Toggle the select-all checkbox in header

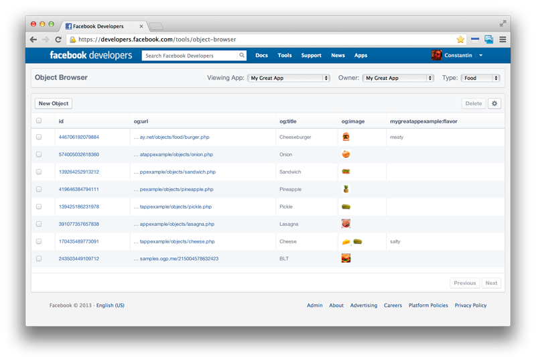coord(39,121)
